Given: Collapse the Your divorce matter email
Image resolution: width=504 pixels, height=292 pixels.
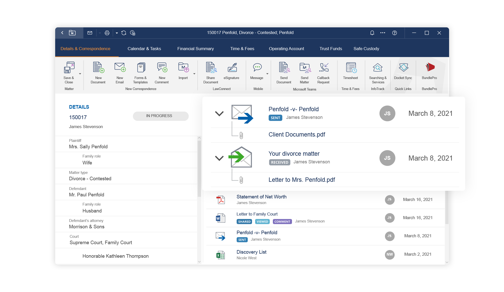Looking at the screenshot, I should (219, 158).
